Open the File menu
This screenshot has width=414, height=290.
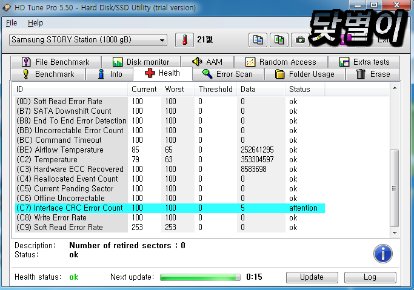pyautogui.click(x=12, y=23)
